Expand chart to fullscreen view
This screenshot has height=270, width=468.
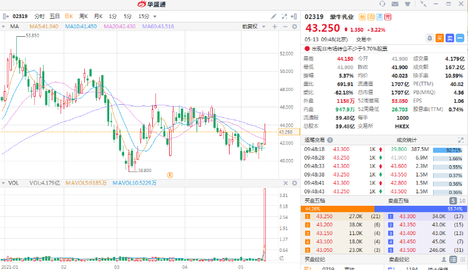(x=284, y=16)
